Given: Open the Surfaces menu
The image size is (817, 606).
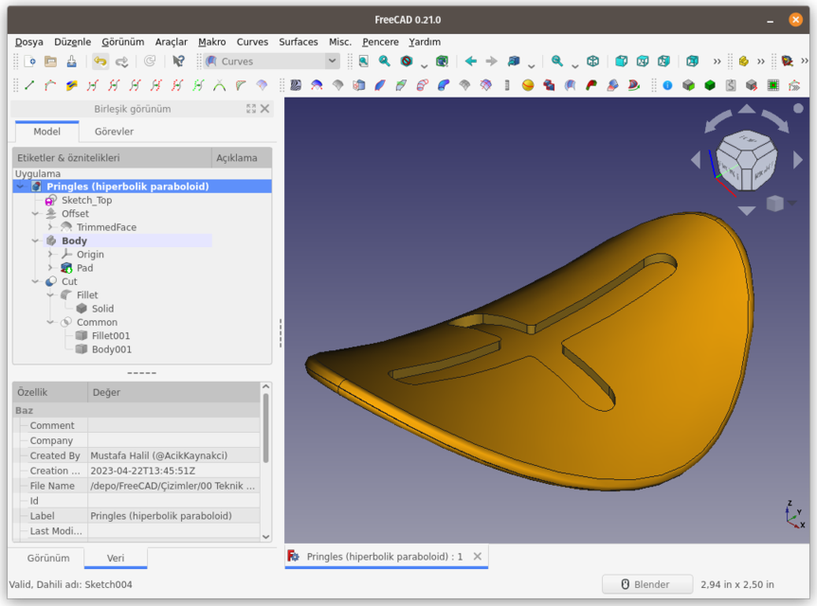Looking at the screenshot, I should [298, 42].
